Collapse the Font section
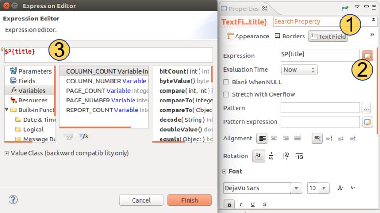380x213 pixels. pyautogui.click(x=224, y=171)
